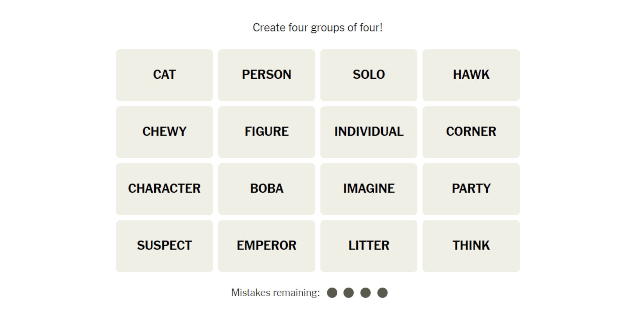Select the CHEWY tile
Image resolution: width=636 pixels, height=318 pixels.
pos(164,132)
